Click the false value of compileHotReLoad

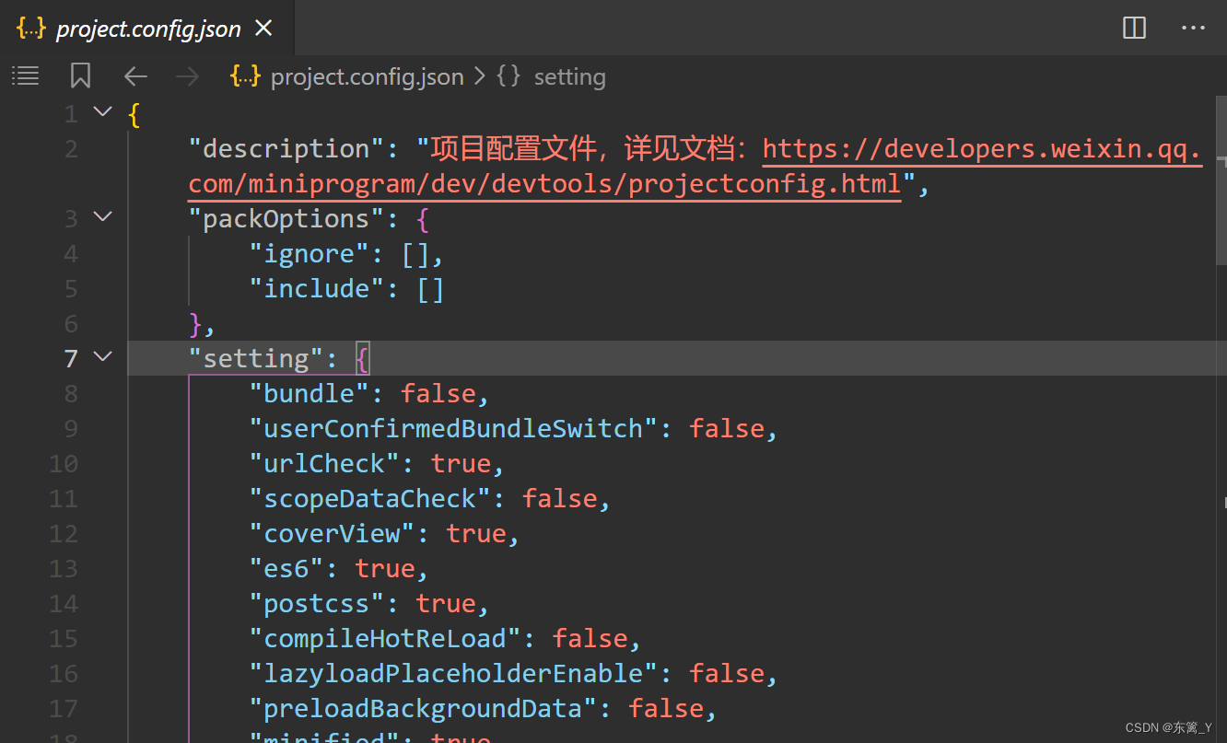tap(590, 638)
